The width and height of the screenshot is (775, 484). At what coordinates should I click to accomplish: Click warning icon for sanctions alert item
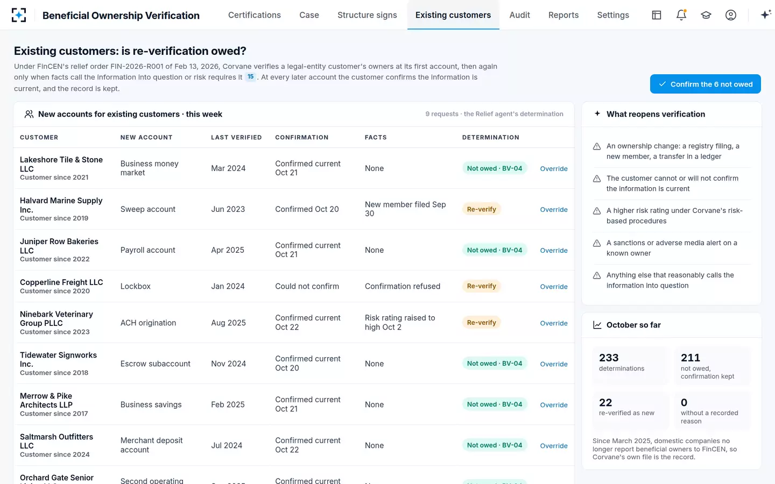(x=597, y=243)
